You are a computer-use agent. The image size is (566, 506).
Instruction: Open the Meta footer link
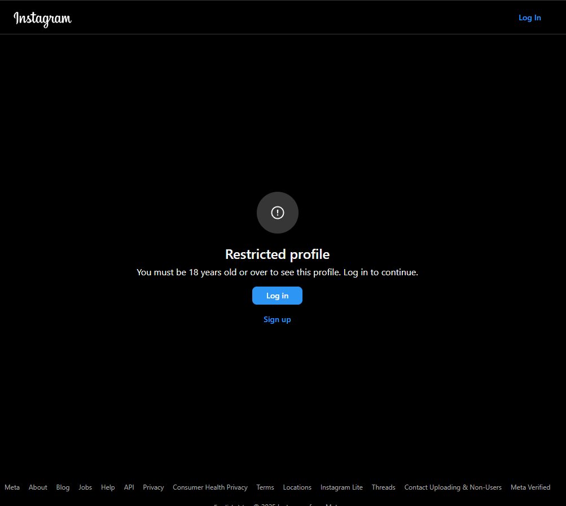(x=12, y=487)
